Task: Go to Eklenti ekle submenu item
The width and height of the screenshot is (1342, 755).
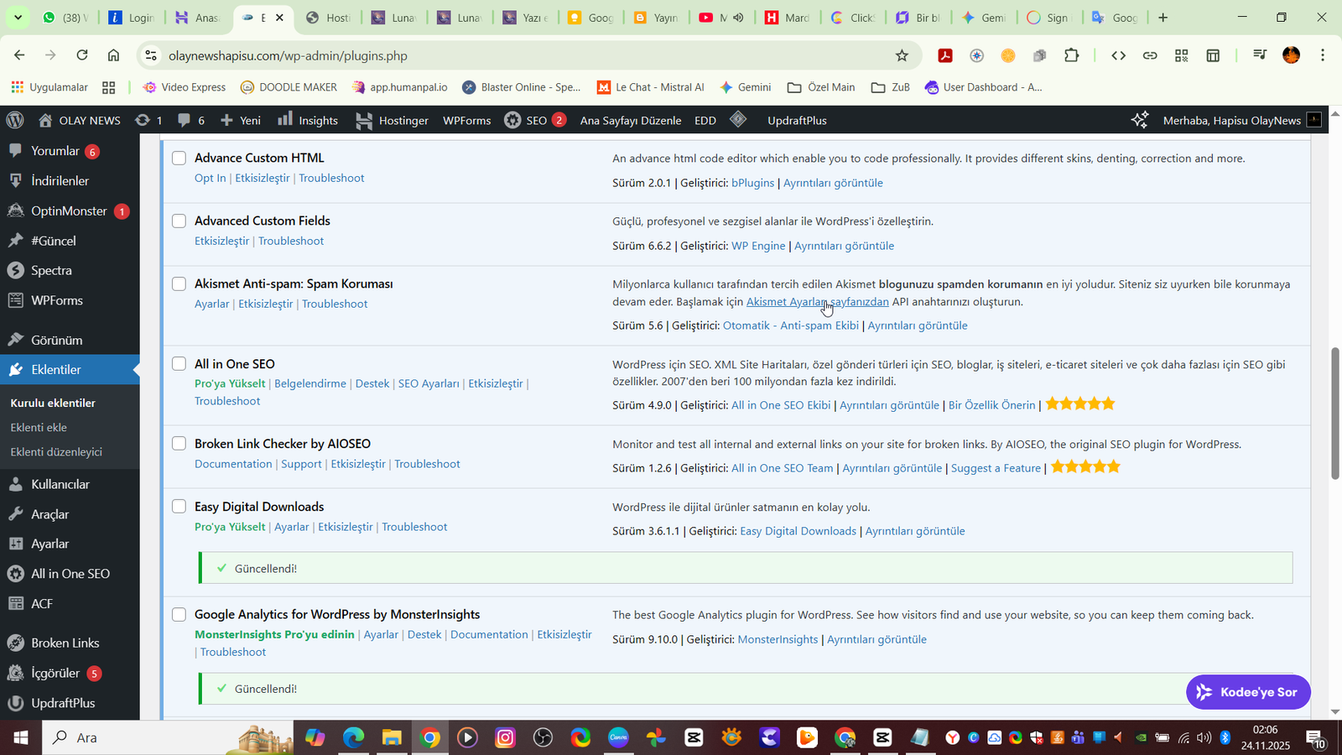Action: 39,427
